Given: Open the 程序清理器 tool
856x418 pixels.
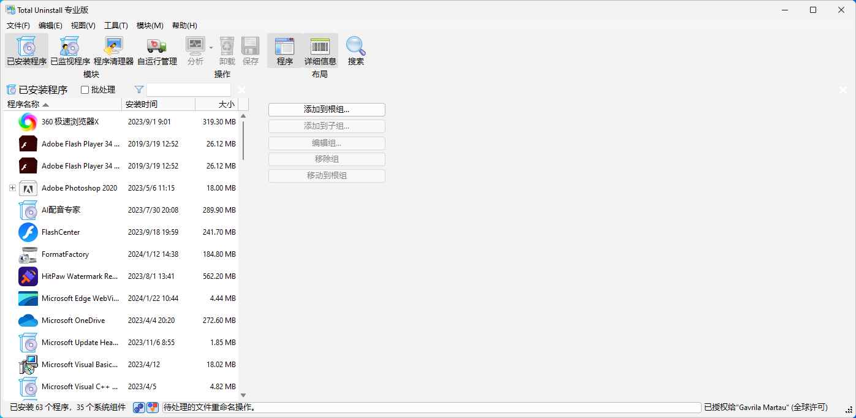Looking at the screenshot, I should pos(113,49).
